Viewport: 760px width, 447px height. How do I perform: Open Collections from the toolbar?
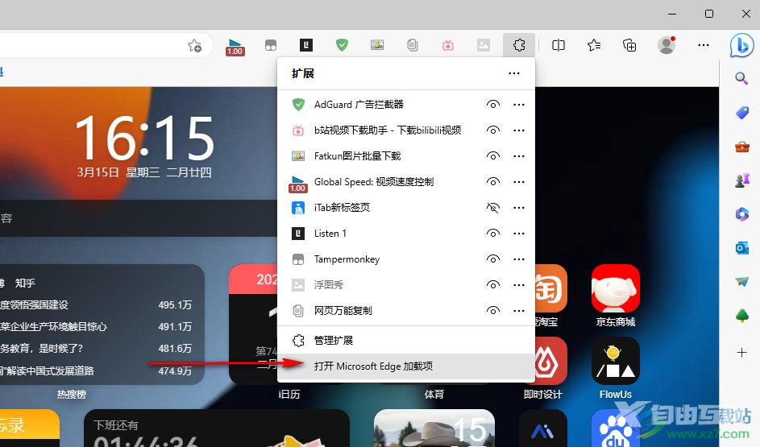pyautogui.click(x=629, y=45)
